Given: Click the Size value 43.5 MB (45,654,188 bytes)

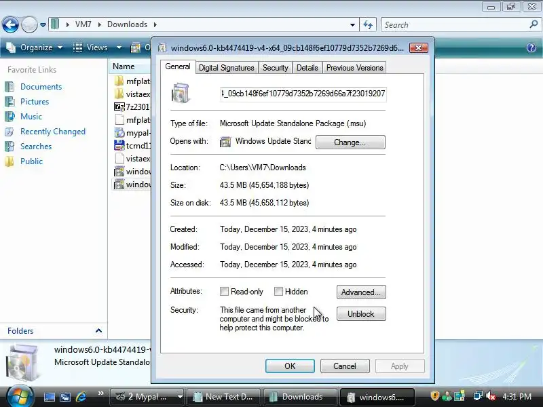Looking at the screenshot, I should 264,185.
